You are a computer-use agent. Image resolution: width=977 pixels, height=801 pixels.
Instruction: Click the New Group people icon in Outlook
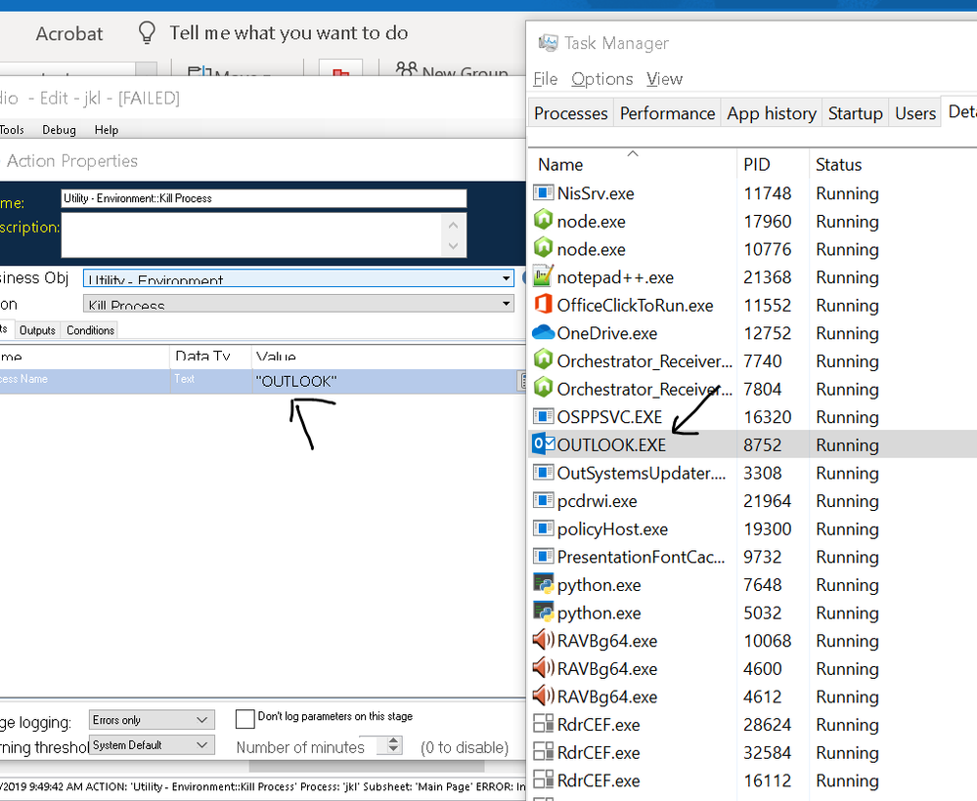pyautogui.click(x=407, y=69)
